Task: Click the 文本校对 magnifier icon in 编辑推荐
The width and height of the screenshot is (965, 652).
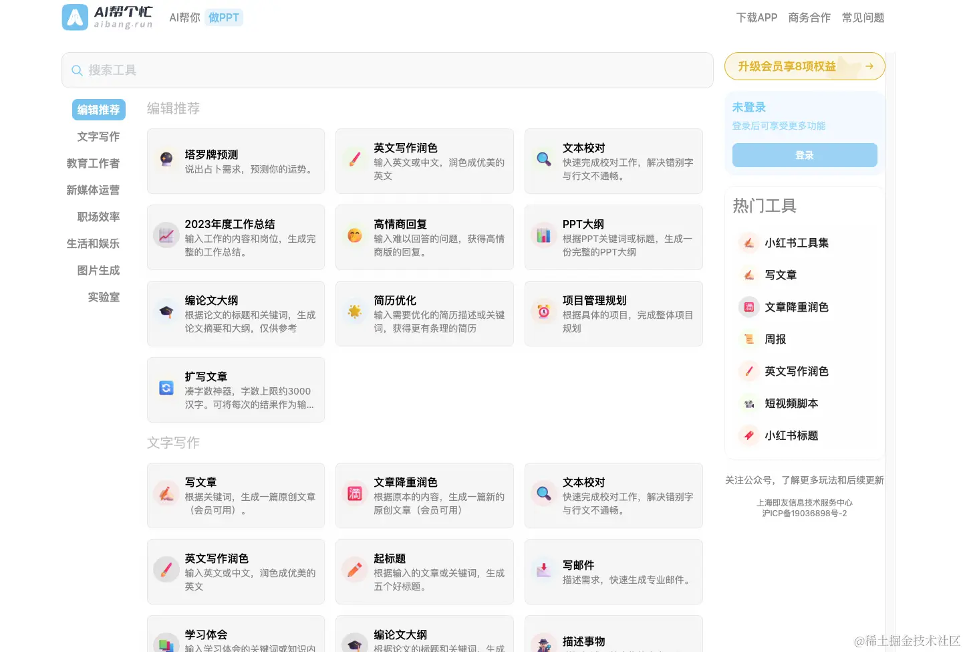Action: (x=544, y=159)
